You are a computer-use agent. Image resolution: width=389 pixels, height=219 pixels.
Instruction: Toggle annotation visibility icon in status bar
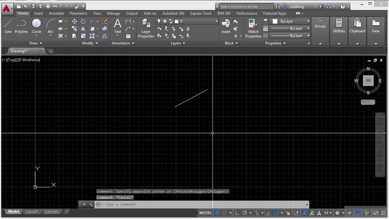click(x=304, y=213)
